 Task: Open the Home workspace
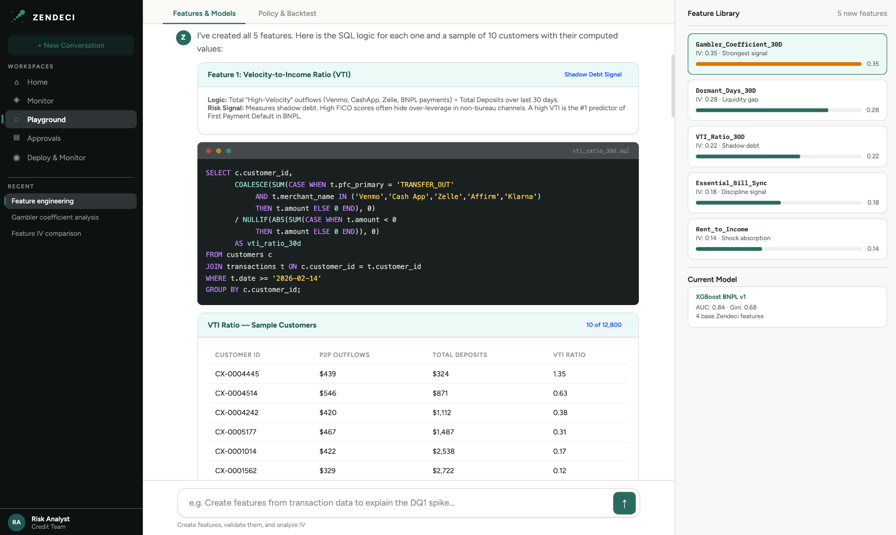[x=70, y=82]
